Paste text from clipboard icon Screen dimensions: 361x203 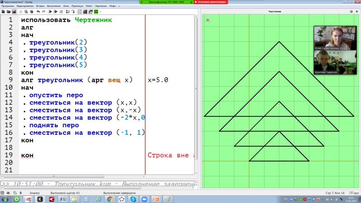coord(32,12)
